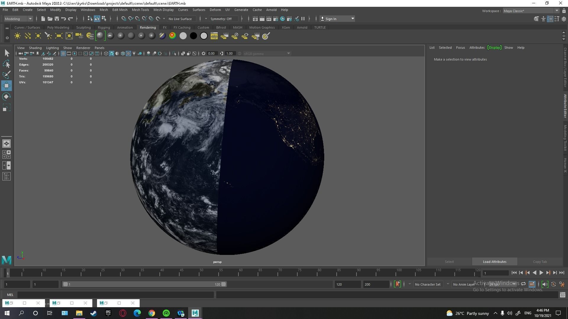Viewport: 568px width, 319px height.
Task: Switch to the Rigging shelf tab
Action: point(104,27)
